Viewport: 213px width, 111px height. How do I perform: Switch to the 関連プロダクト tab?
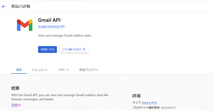[89, 70]
